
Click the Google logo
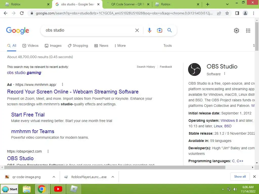[17, 31]
